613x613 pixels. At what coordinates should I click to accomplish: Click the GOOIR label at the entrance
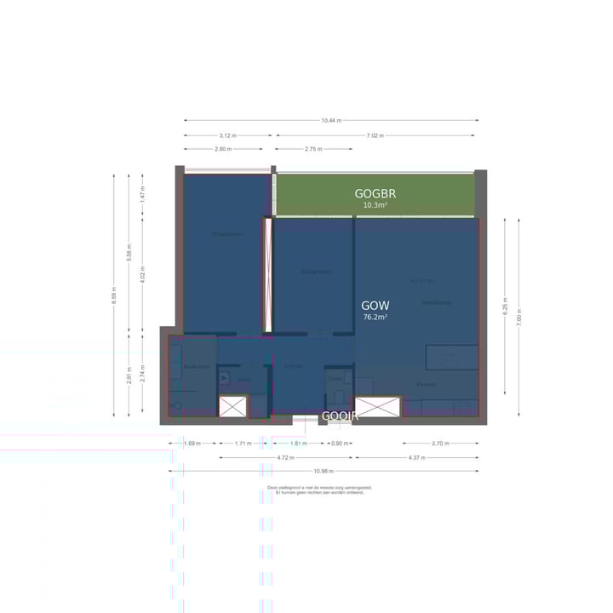(340, 416)
